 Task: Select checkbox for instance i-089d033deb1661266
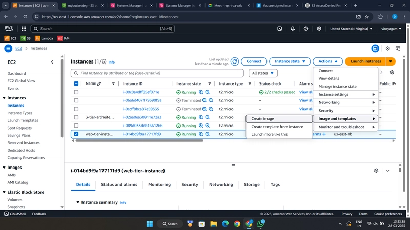click(x=76, y=126)
